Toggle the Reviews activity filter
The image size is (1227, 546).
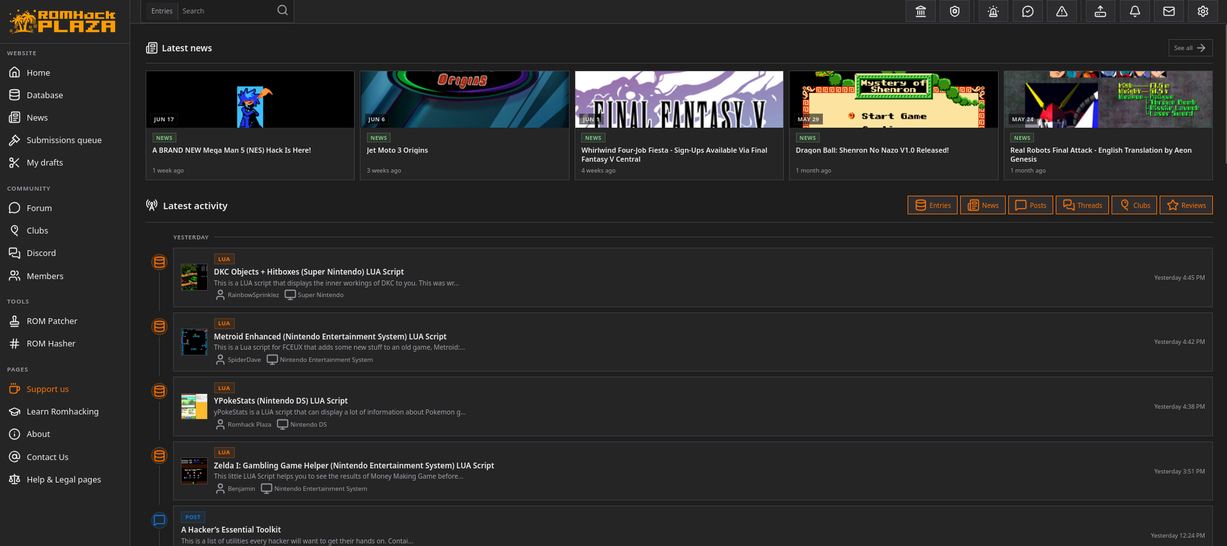pyautogui.click(x=1186, y=205)
